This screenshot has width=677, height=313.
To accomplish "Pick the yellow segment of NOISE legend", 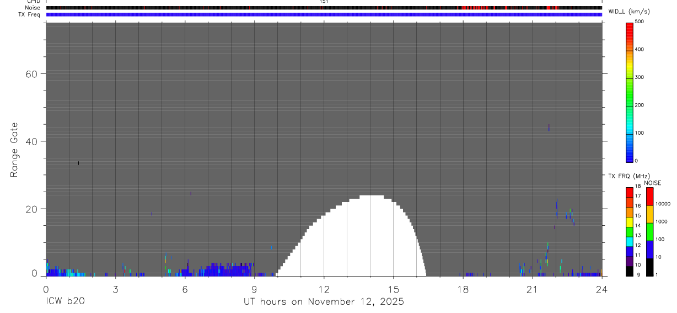I will [x=650, y=214].
